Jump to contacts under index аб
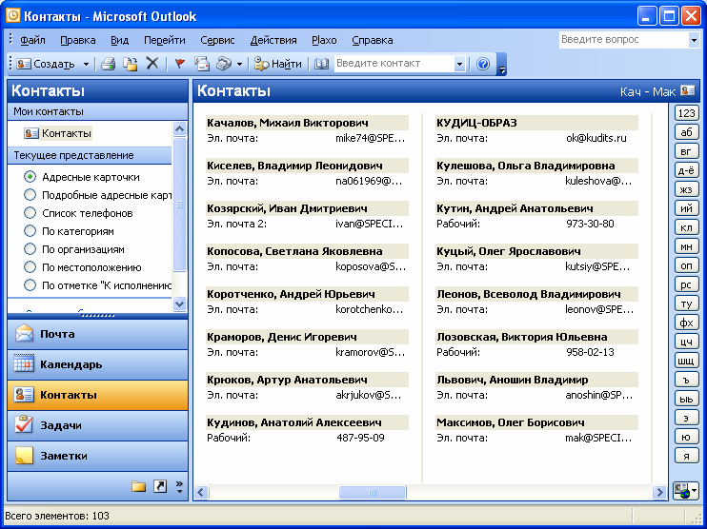 (x=686, y=132)
